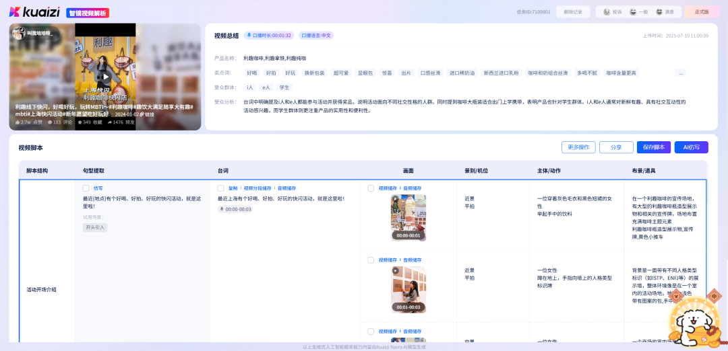Click the 保存脚本 button

pyautogui.click(x=654, y=147)
